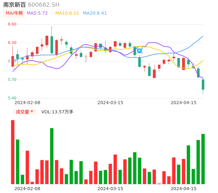The height and width of the screenshot is (193, 218).
Task: Click the tall green volume bar after 2024-02-08
Action: click(51, 156)
